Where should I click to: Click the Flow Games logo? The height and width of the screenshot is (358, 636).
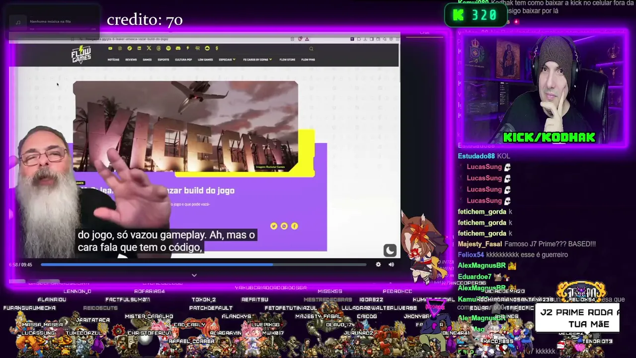pyautogui.click(x=81, y=54)
